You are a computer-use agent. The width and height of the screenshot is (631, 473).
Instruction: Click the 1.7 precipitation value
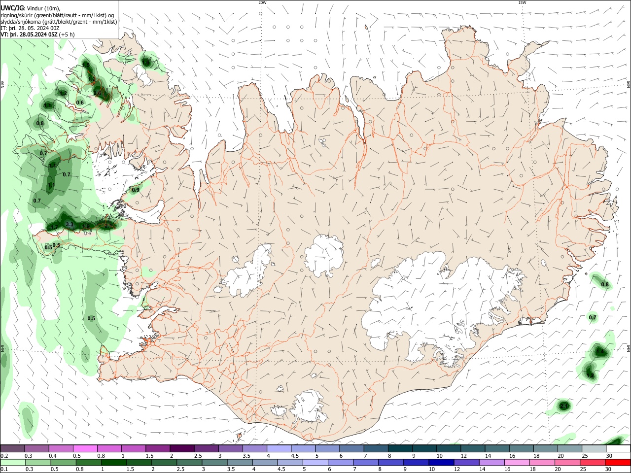click(x=54, y=227)
